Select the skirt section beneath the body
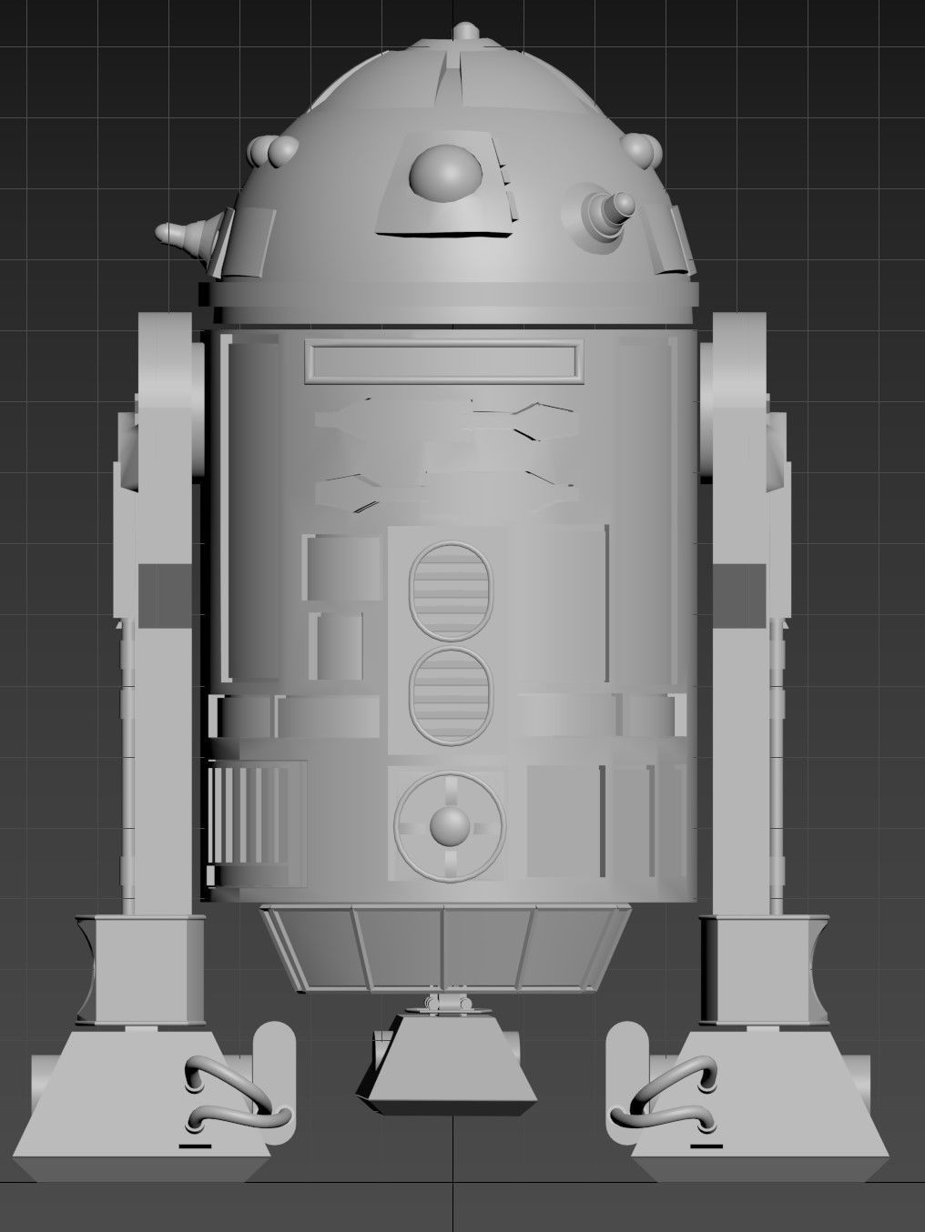 point(446,950)
